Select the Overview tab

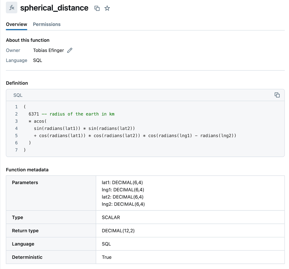coord(16,24)
